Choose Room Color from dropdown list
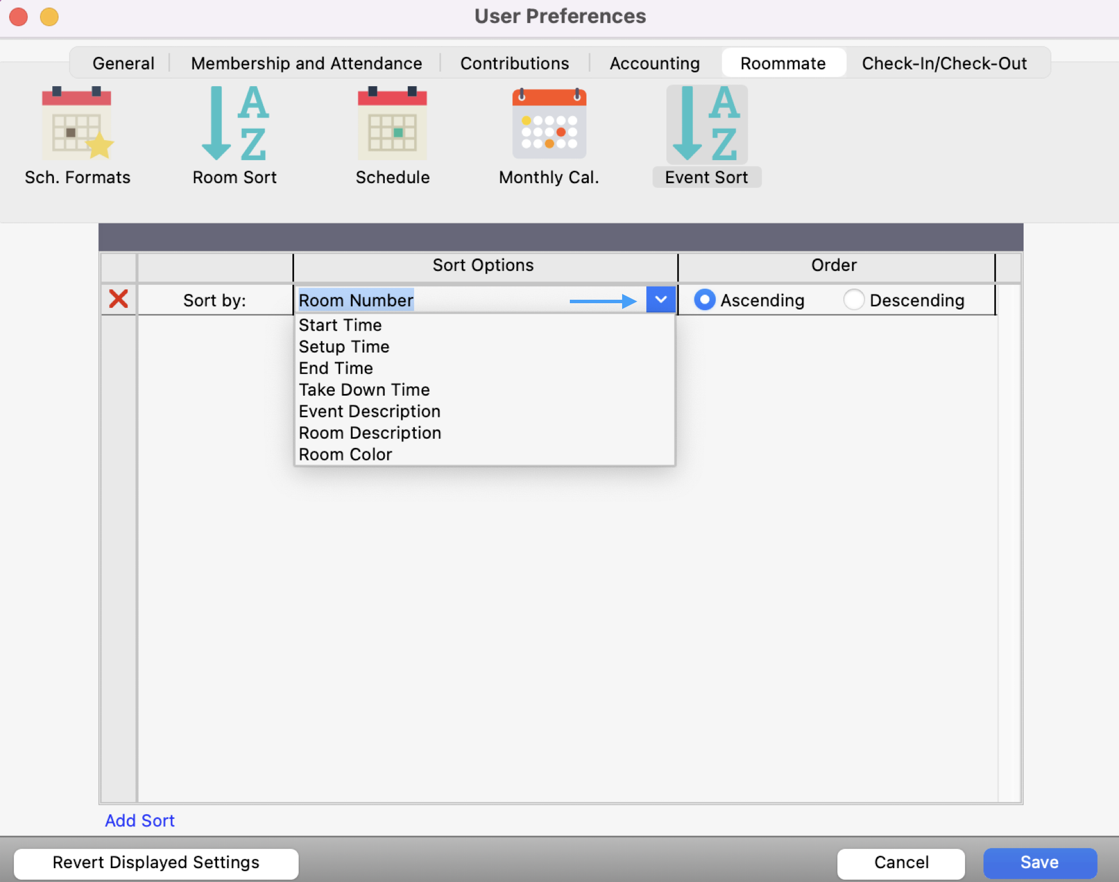This screenshot has height=882, width=1119. coord(345,454)
